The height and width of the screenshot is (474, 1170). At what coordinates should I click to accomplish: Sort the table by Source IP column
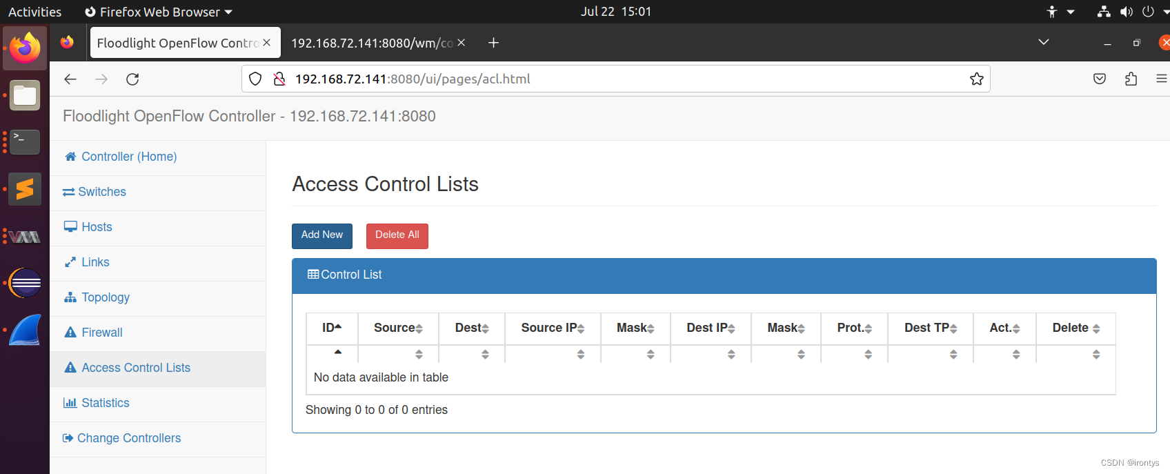tap(553, 328)
